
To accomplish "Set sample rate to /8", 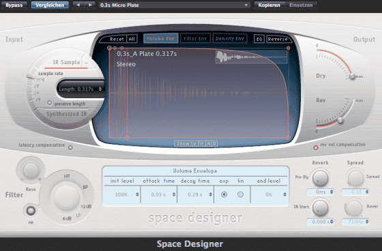I will coord(38,100).
